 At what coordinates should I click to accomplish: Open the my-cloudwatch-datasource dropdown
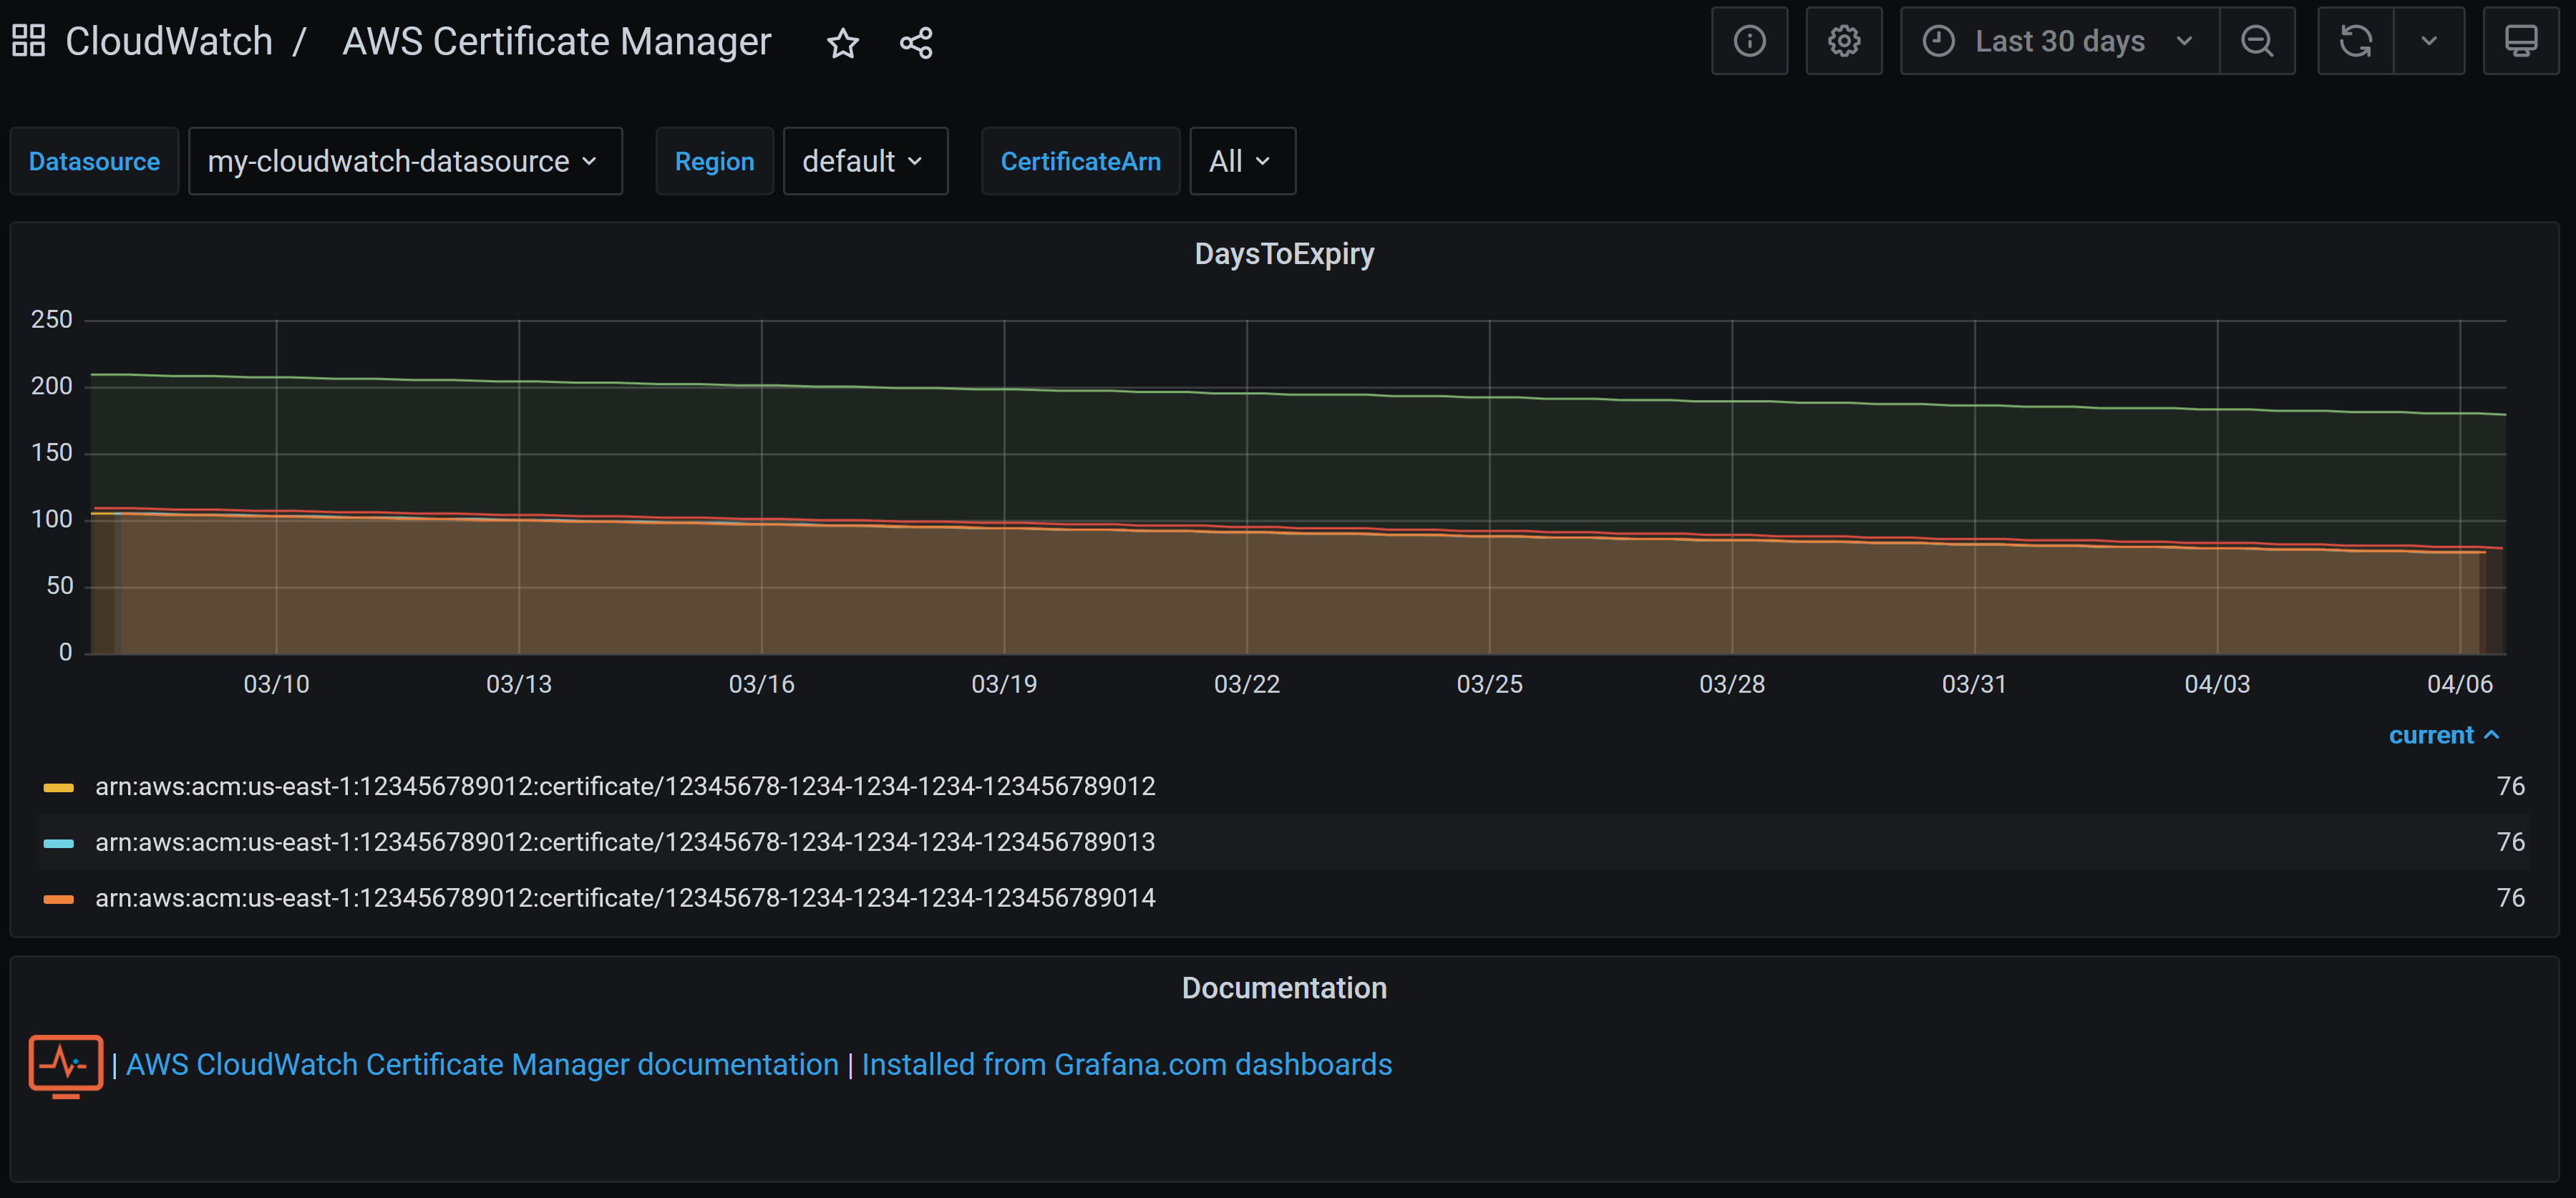tap(404, 161)
